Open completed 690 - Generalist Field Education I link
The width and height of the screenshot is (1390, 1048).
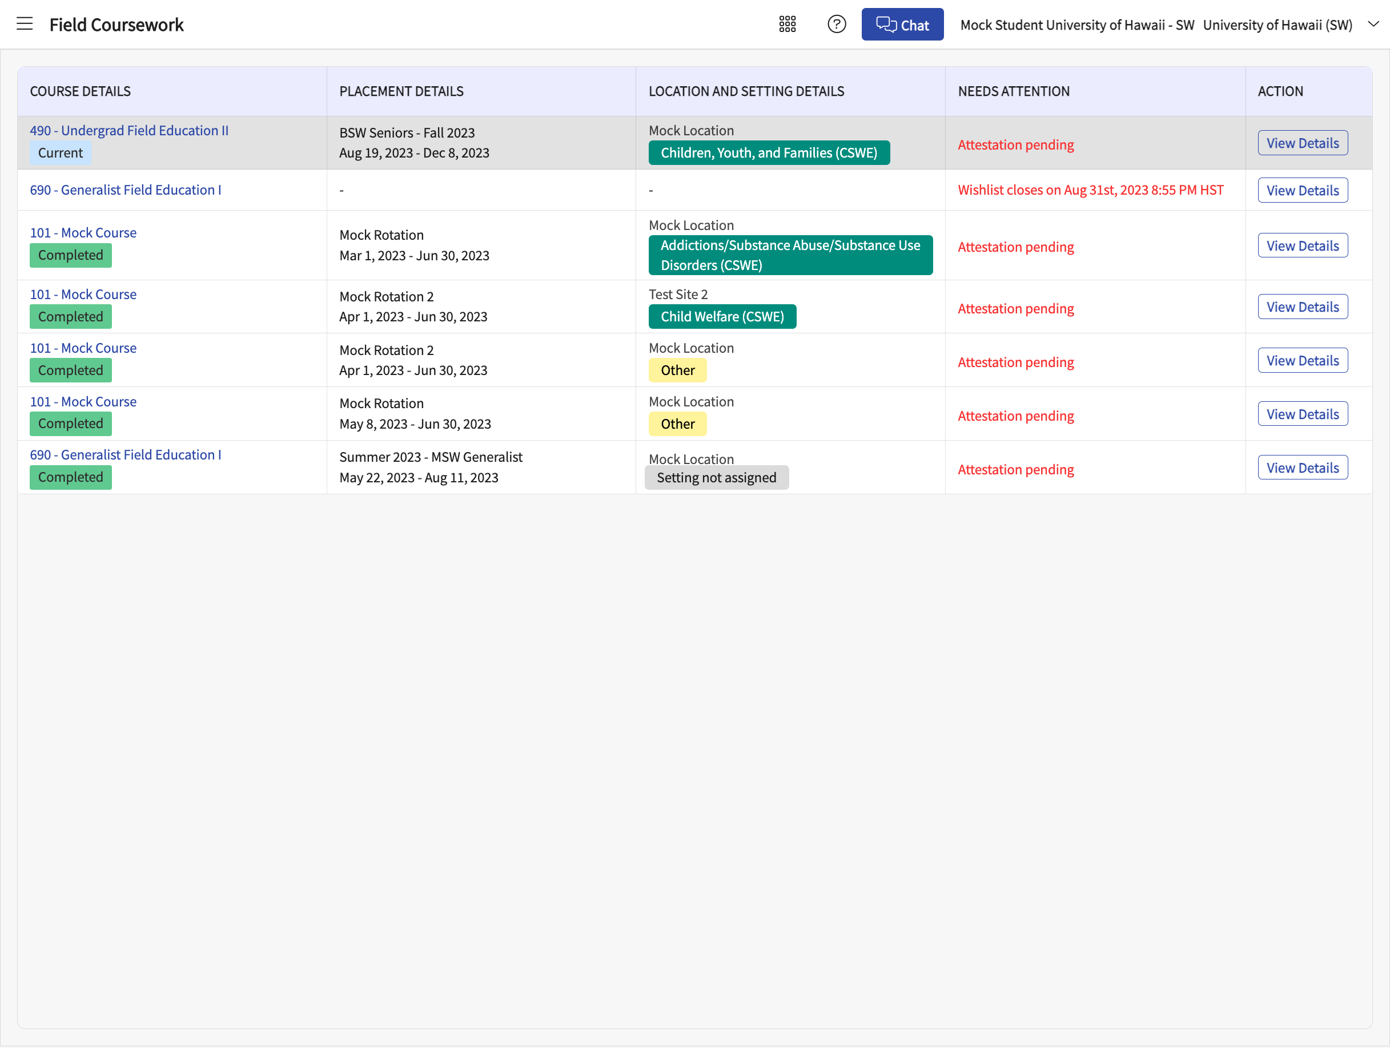[125, 454]
